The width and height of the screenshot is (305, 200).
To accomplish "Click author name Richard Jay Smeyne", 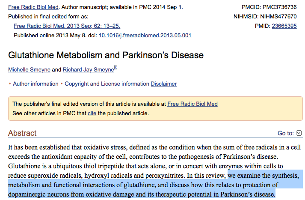I will (x=88, y=70).
